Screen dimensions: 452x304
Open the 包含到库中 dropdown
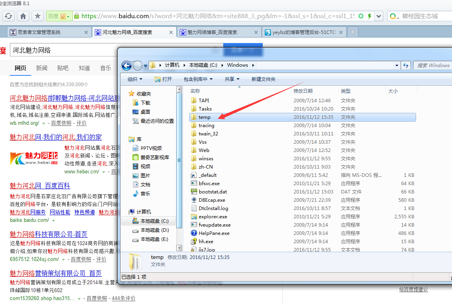pyautogui.click(x=198, y=79)
